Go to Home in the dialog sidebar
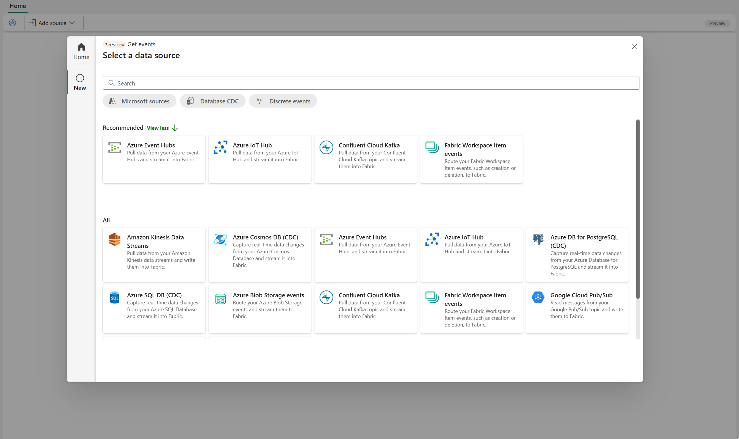The image size is (739, 439). click(81, 51)
